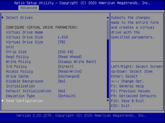Edit the Virtual Drive Size 1.818 value

click(63, 37)
